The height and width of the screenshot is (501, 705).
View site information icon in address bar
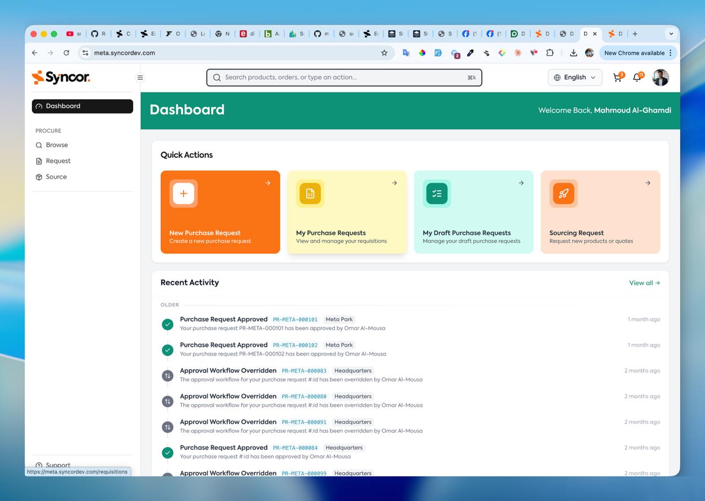85,53
